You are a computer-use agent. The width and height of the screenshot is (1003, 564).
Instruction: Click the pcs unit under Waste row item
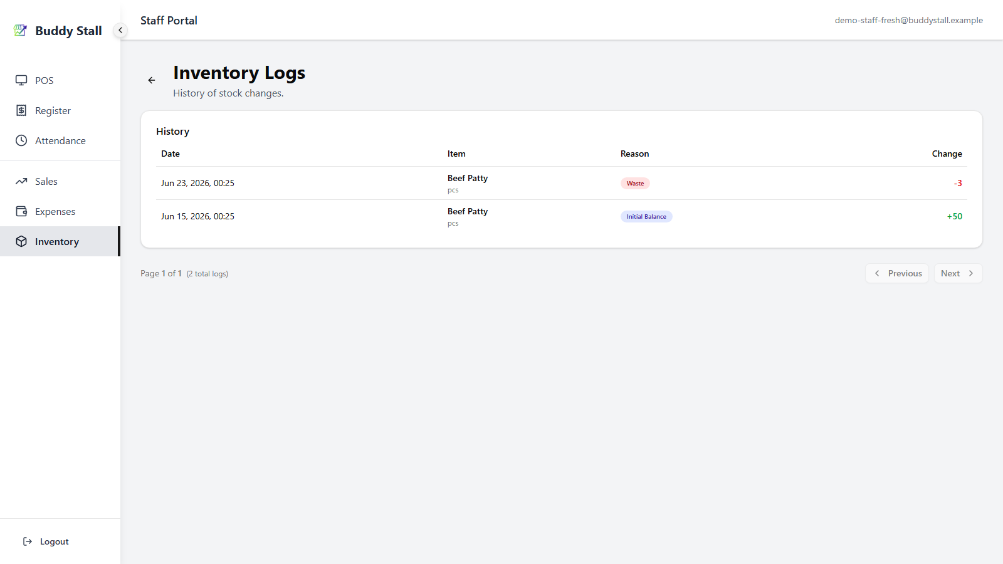click(x=453, y=190)
